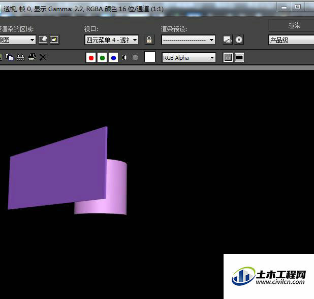This screenshot has height=299, width=314.
Task: Click the white color swatch
Action: 150,57
